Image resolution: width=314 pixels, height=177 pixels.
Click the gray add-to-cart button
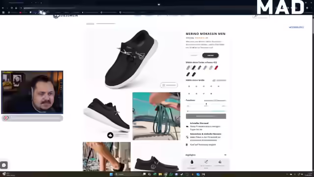click(x=206, y=116)
